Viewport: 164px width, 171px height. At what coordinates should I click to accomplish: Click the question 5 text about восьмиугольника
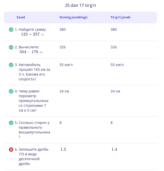click(x=34, y=130)
